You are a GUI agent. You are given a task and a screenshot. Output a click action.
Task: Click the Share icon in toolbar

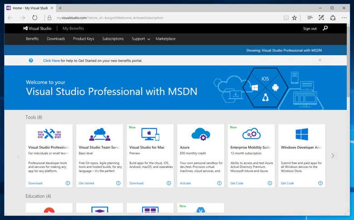point(333,18)
